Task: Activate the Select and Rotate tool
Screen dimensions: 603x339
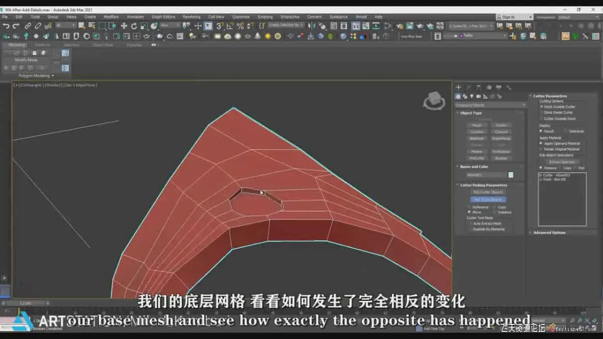Action: [134, 26]
